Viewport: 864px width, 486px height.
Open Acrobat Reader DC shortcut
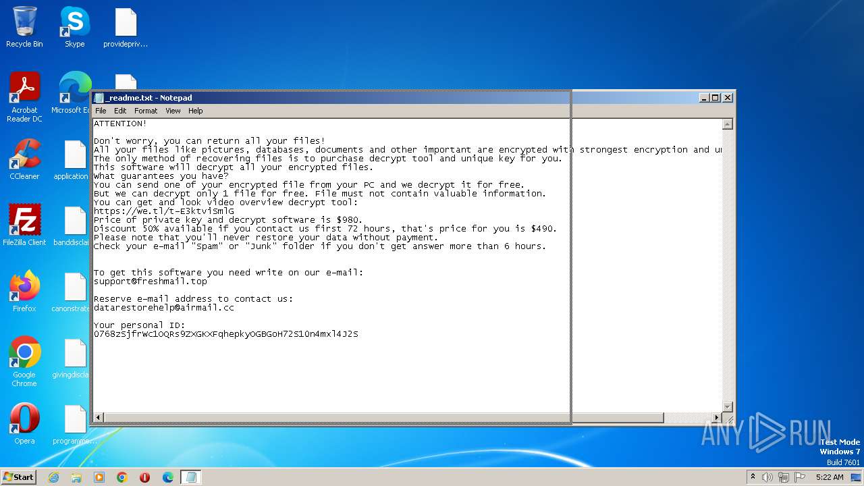pos(24,97)
